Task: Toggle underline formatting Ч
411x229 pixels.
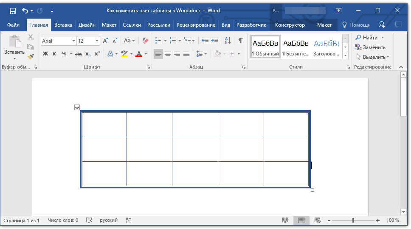Action: 64,54
